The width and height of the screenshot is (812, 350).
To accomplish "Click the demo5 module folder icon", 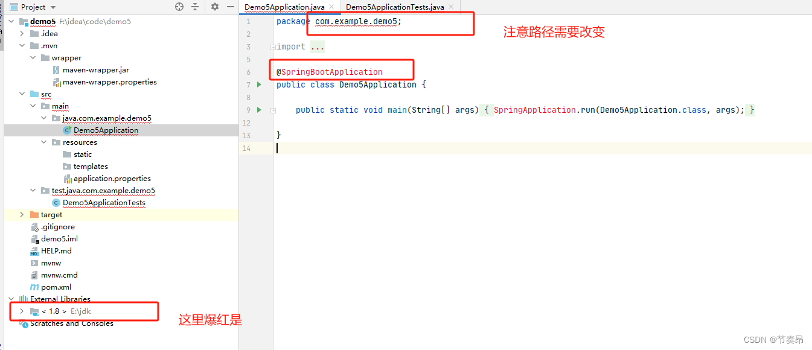I will coord(24,22).
